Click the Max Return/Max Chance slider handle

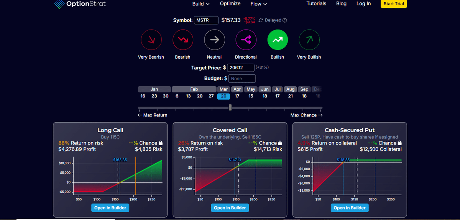pyautogui.click(x=230, y=108)
